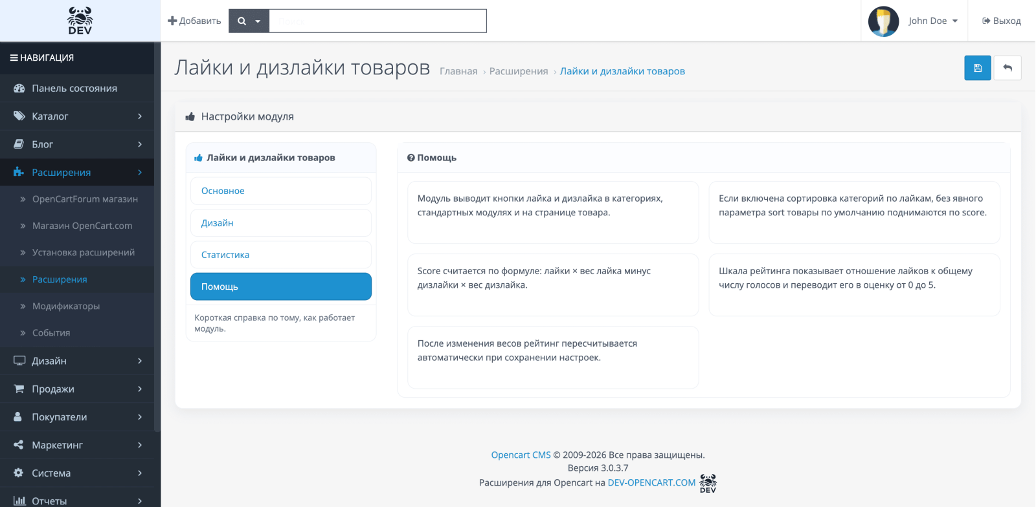Click the Маркетинг share icon

tap(19, 445)
